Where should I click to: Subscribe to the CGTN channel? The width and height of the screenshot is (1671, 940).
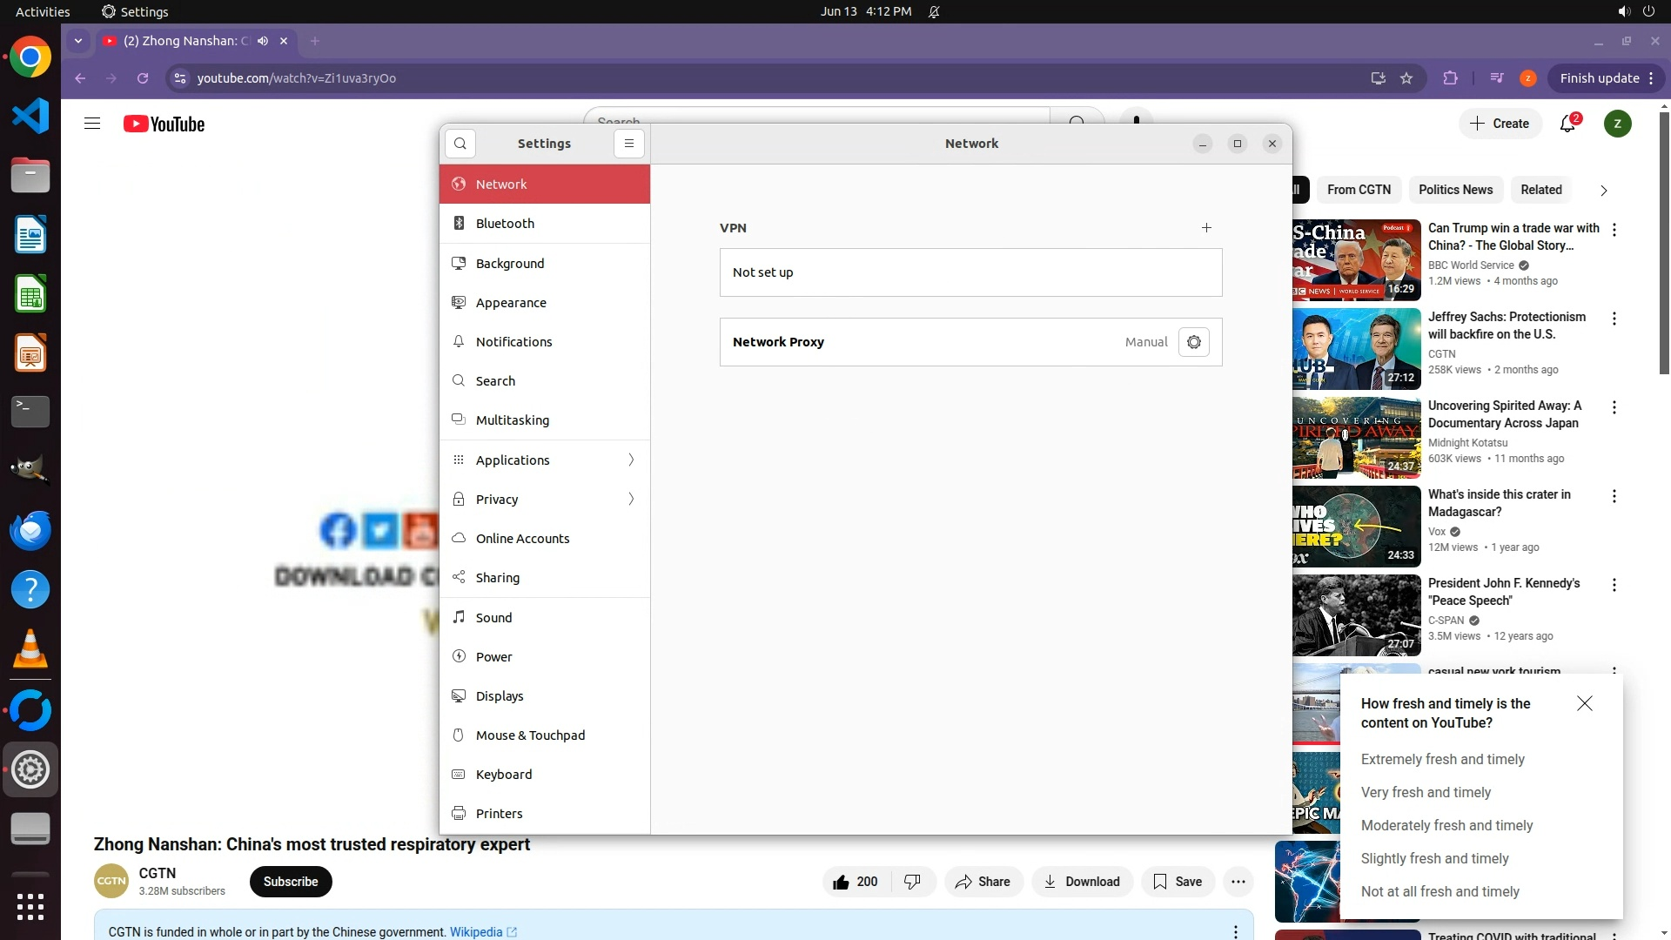[291, 882]
